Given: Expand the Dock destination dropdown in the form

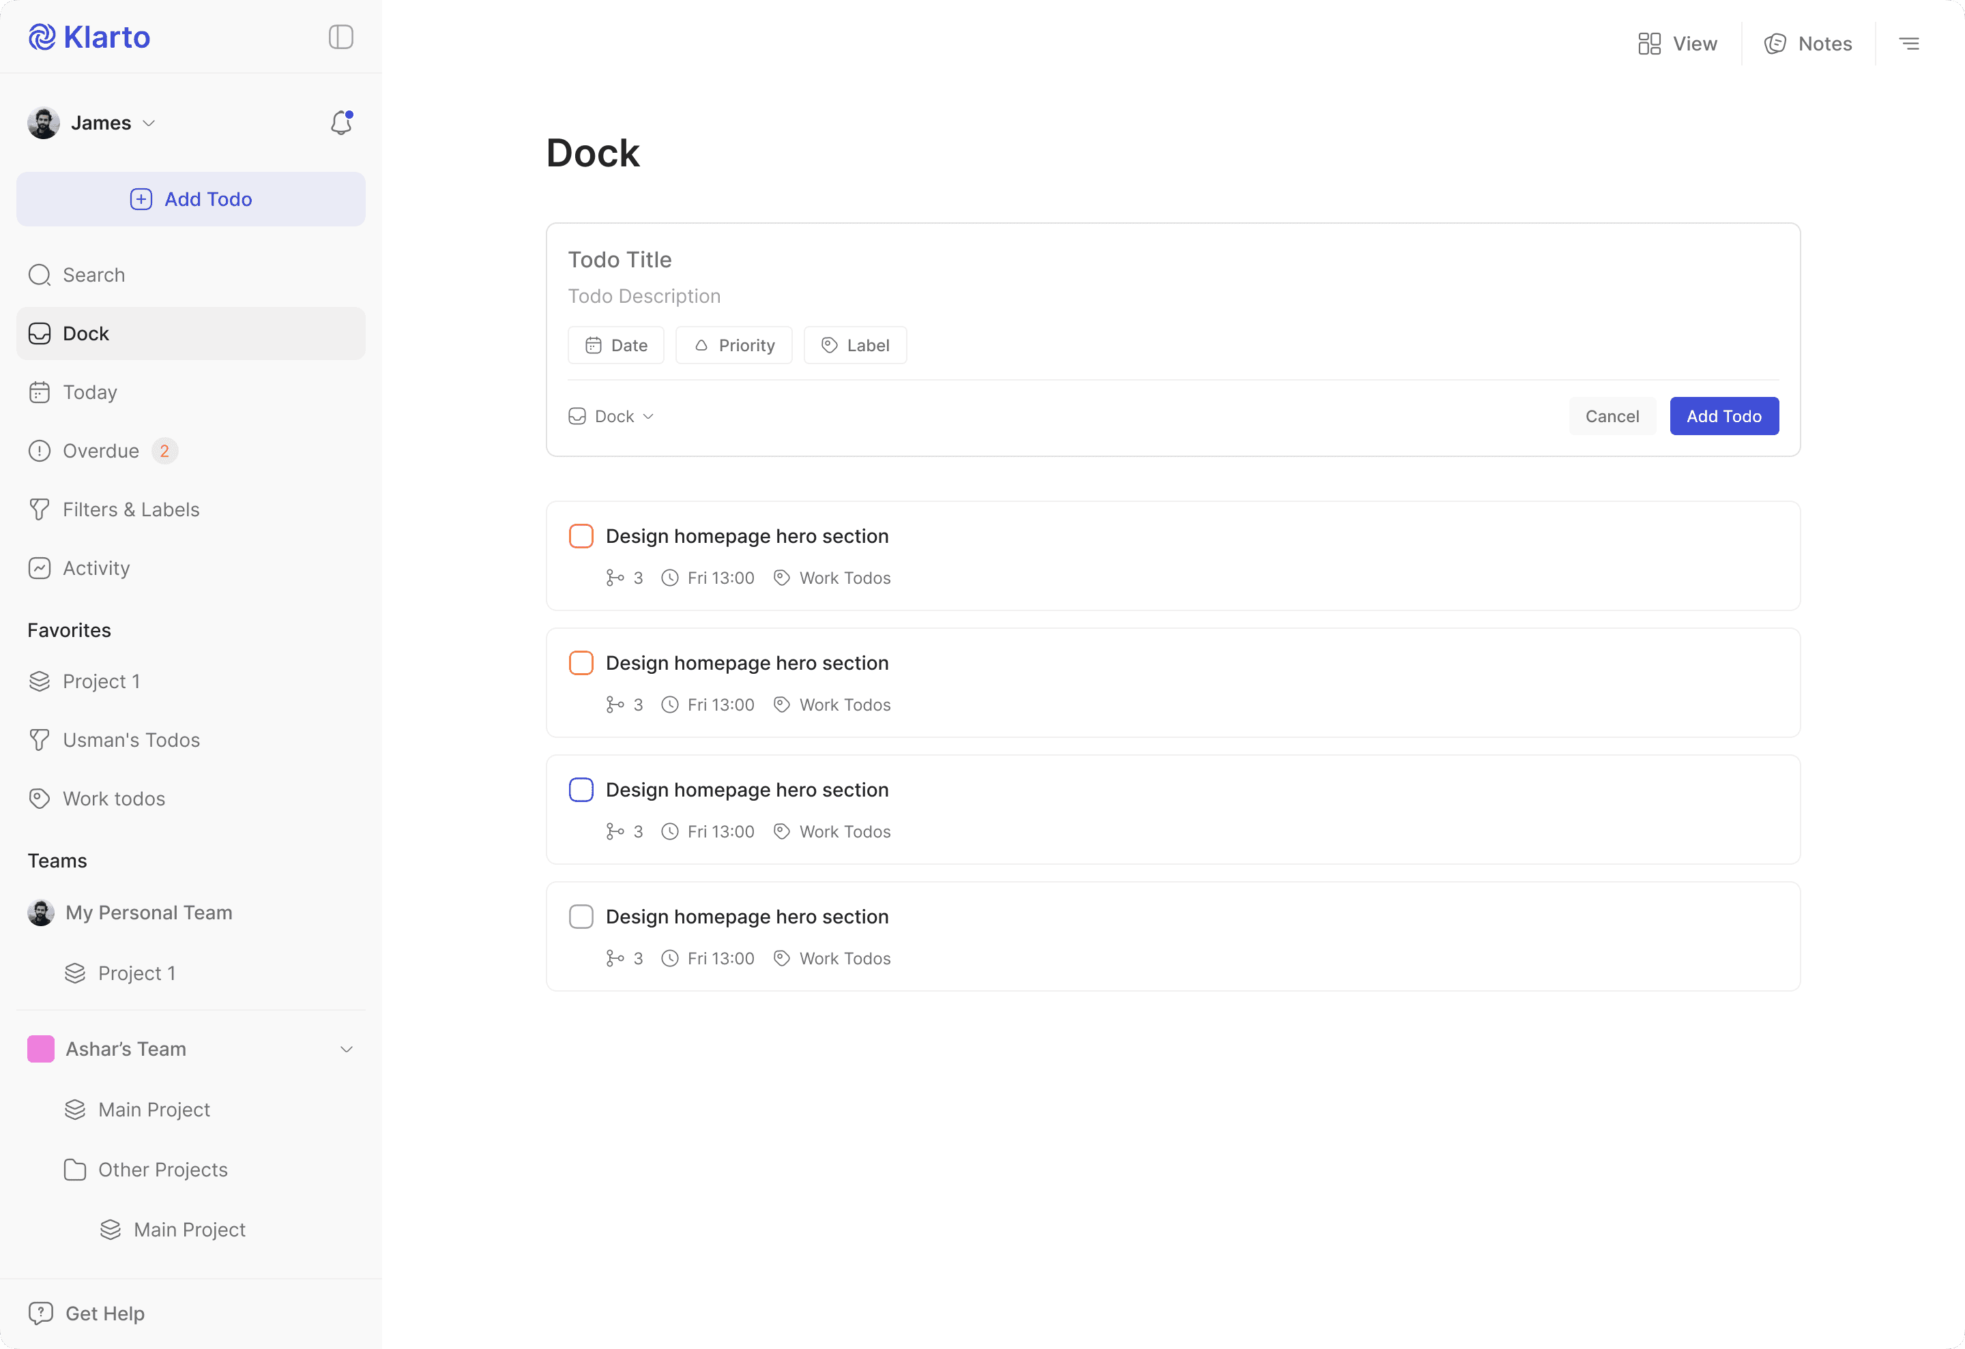Looking at the screenshot, I should pos(611,415).
